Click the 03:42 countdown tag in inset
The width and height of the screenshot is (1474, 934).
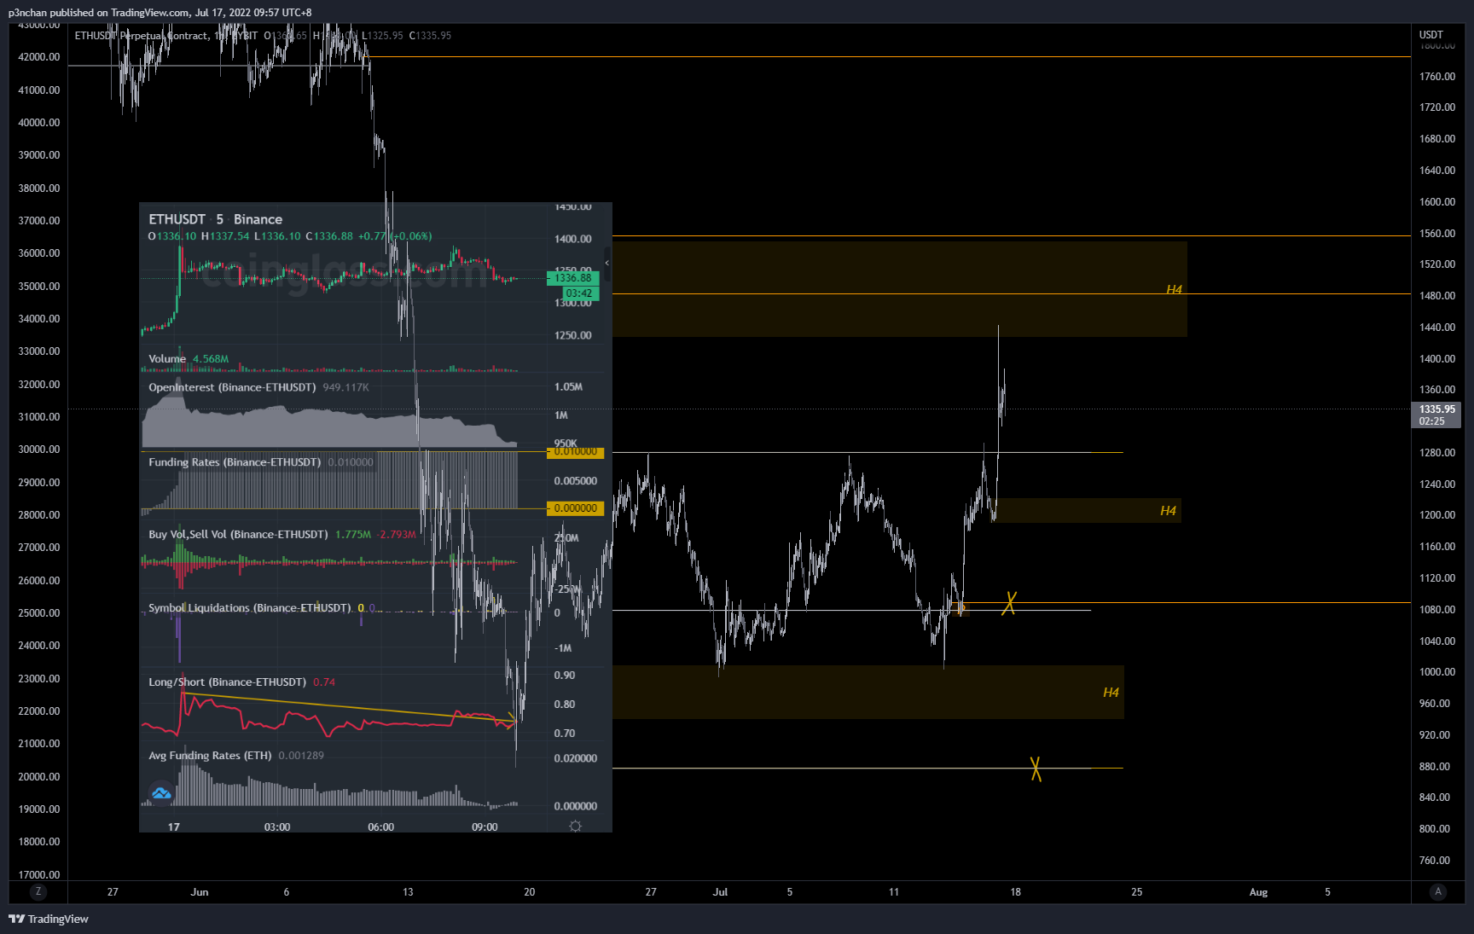point(579,293)
